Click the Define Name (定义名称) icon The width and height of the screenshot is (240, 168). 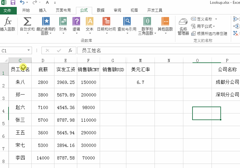pyautogui.click(x=193, y=19)
